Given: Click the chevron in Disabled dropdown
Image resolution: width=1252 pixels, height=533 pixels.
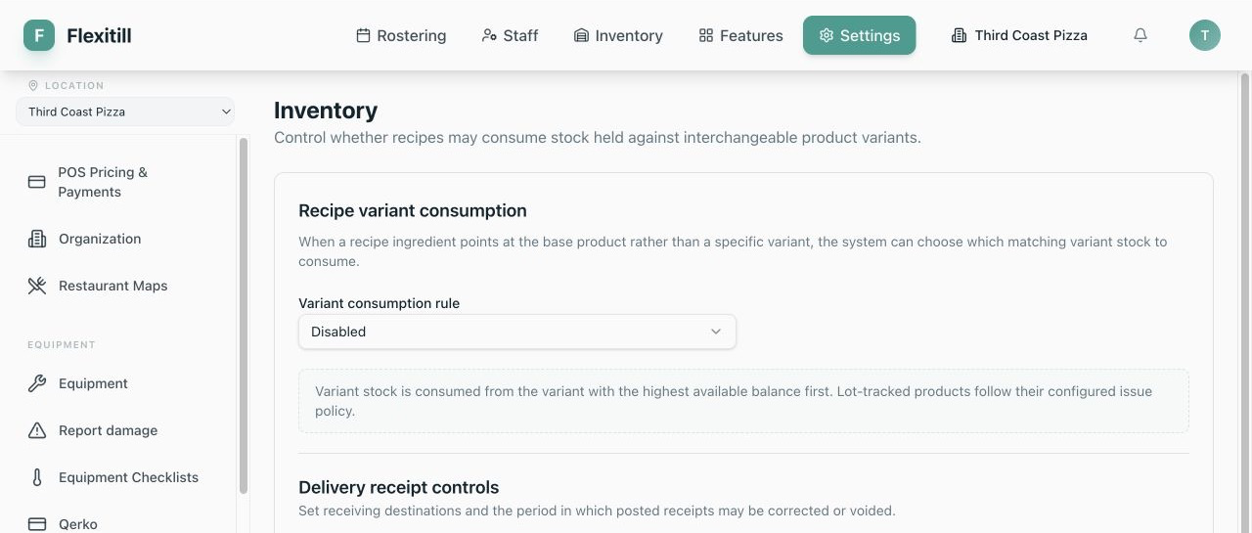Looking at the screenshot, I should (716, 332).
